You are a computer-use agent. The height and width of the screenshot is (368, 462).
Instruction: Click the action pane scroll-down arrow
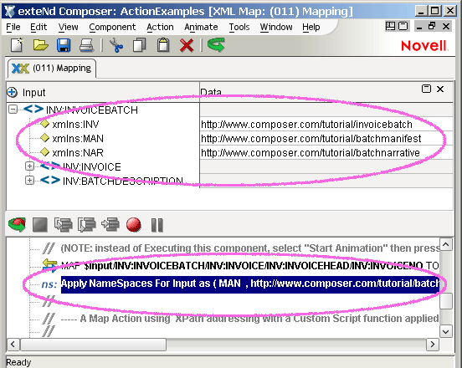[446, 331]
